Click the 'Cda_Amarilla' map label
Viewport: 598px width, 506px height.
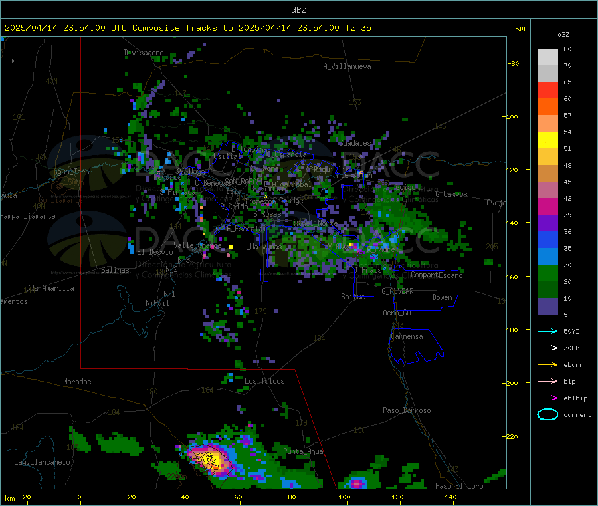(50, 288)
